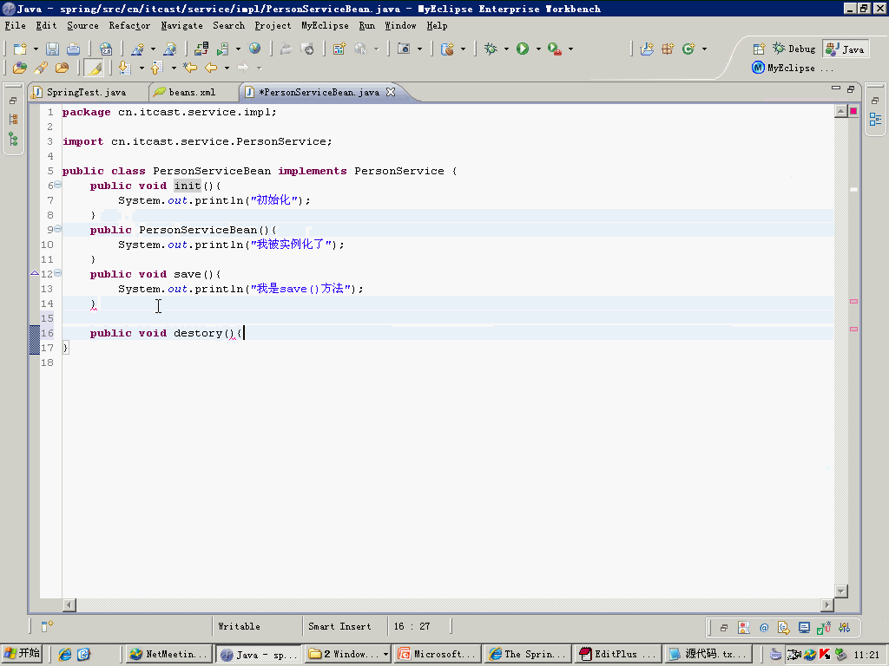Click line 14 error marker in overview ruler
The height and width of the screenshot is (666, 889).
point(853,301)
